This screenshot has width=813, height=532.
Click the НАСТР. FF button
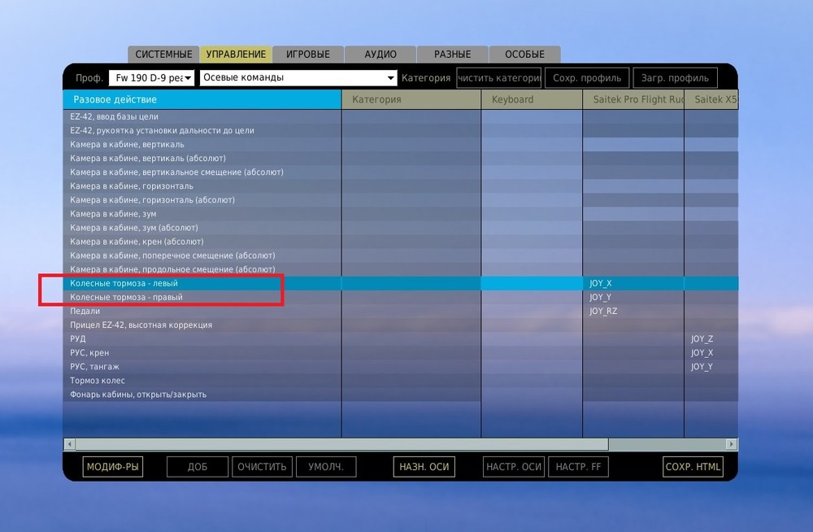578,467
